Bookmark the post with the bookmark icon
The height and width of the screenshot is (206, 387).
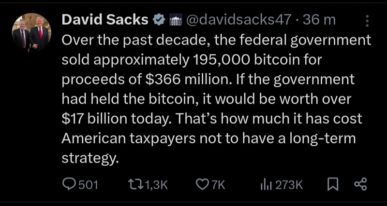click(x=332, y=184)
